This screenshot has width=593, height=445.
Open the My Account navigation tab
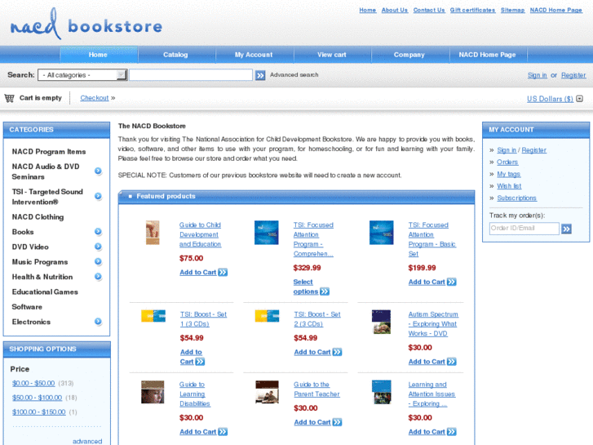254,55
